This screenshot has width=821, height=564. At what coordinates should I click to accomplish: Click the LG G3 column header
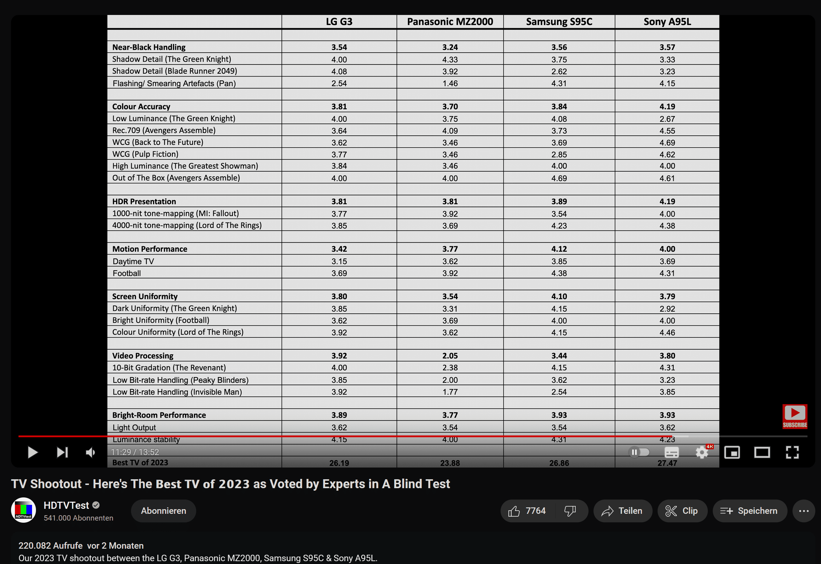[x=339, y=21]
